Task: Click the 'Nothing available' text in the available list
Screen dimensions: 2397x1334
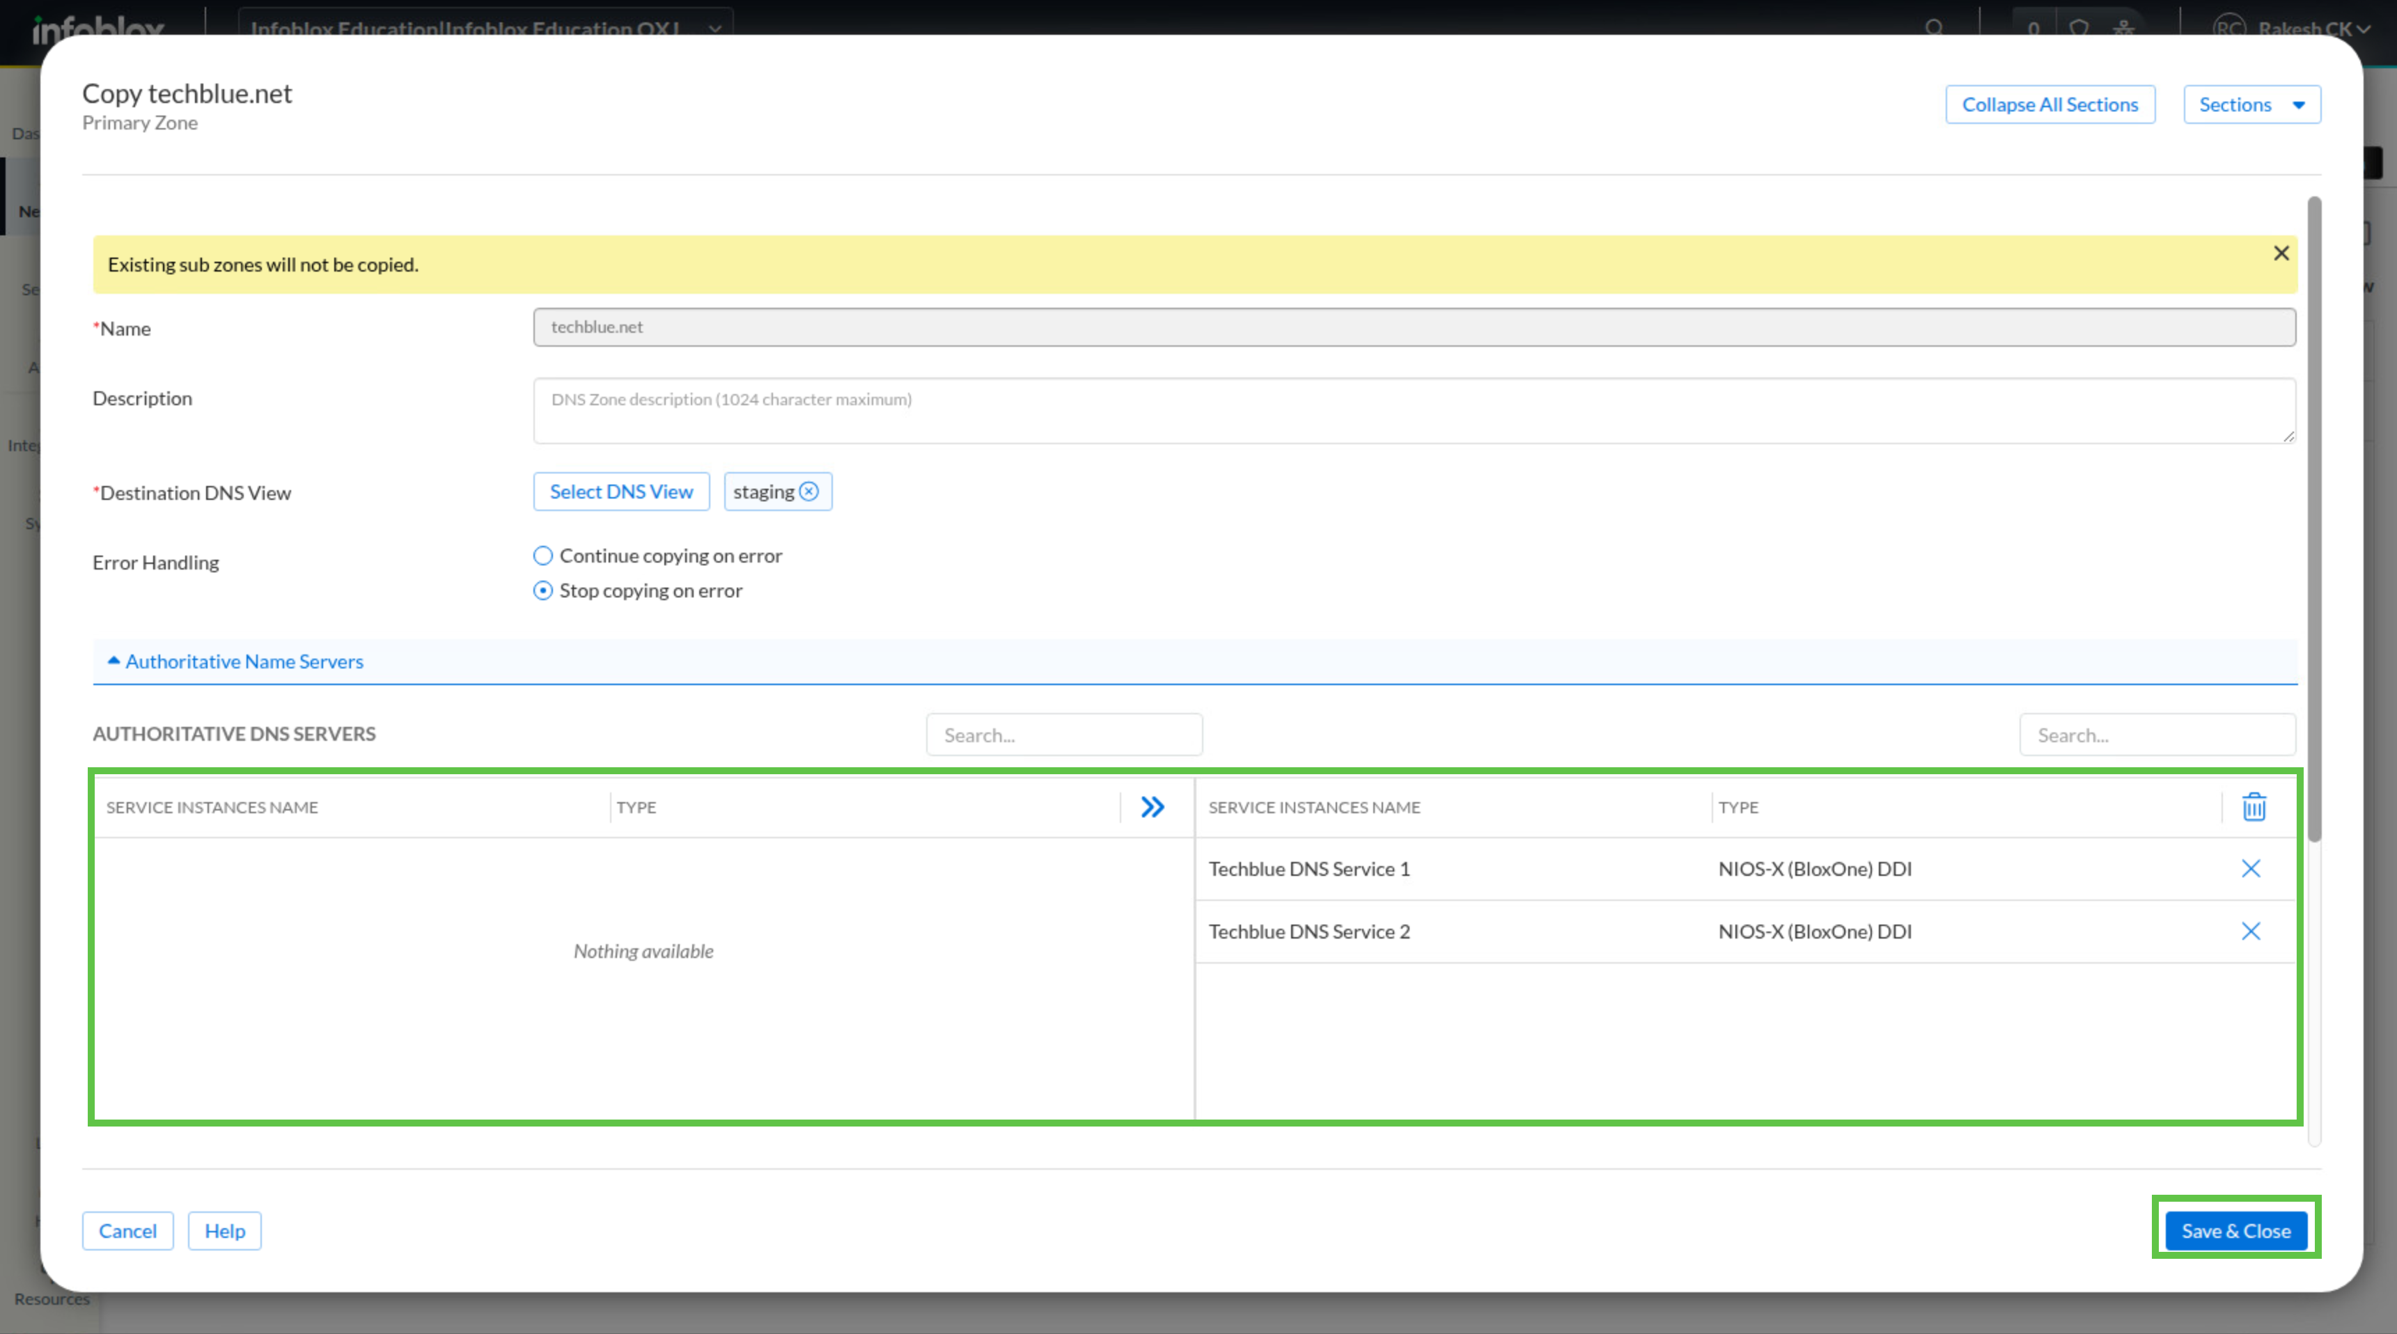Action: (644, 951)
